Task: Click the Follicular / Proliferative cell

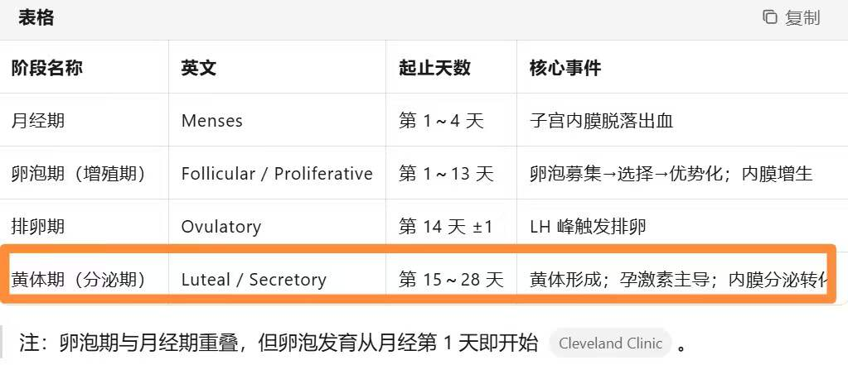Action: point(277,174)
